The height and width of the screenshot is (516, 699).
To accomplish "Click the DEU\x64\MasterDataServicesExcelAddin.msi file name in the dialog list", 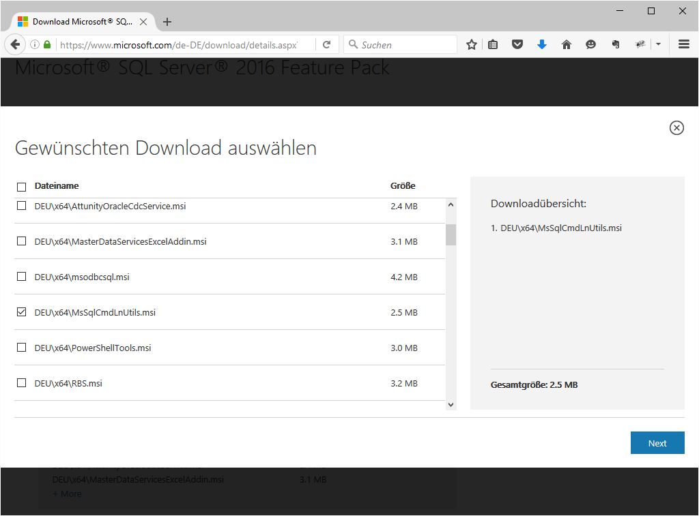I will click(120, 241).
